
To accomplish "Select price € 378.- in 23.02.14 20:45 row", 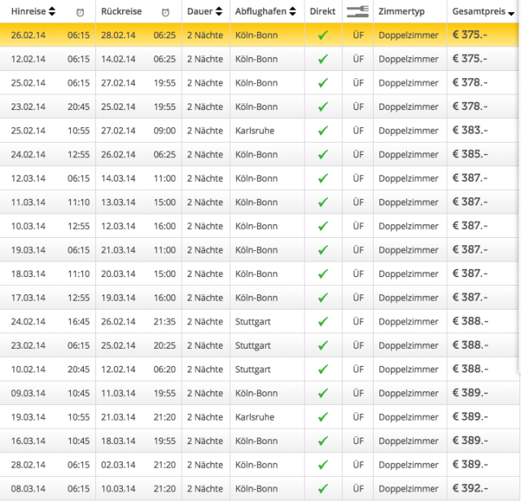I will 470,107.
